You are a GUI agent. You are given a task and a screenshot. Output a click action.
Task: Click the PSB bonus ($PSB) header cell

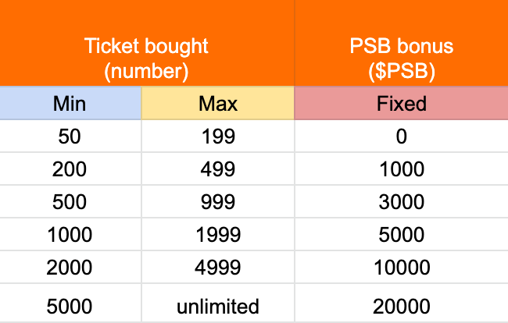click(x=401, y=43)
